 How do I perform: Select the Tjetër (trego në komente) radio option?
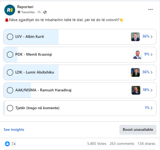[x=10, y=108]
